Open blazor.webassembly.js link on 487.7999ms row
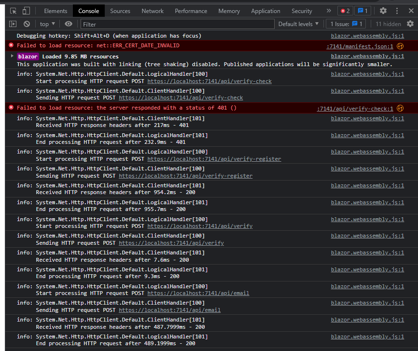 tap(367, 320)
